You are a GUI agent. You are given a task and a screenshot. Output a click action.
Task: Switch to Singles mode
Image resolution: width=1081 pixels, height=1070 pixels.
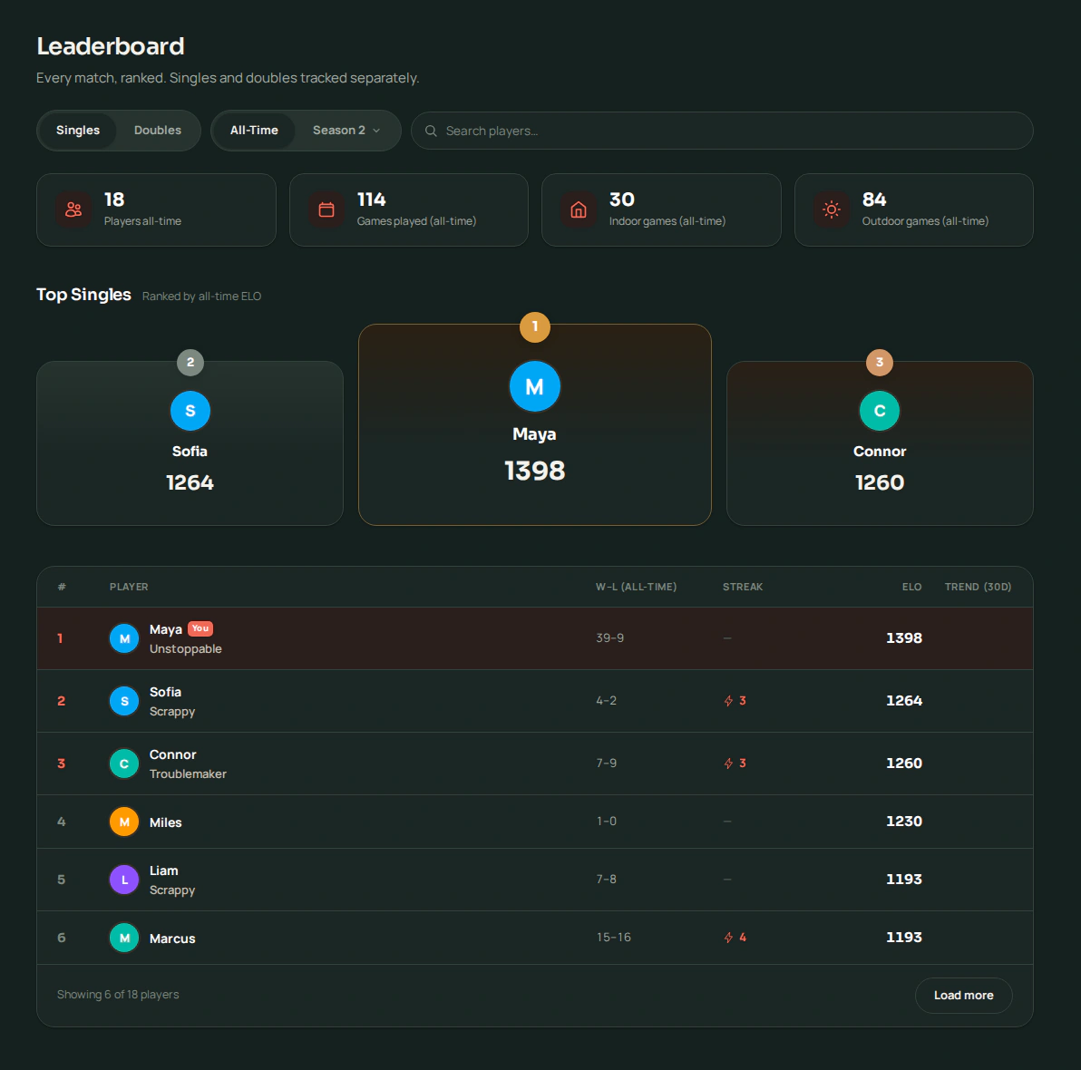[78, 131]
